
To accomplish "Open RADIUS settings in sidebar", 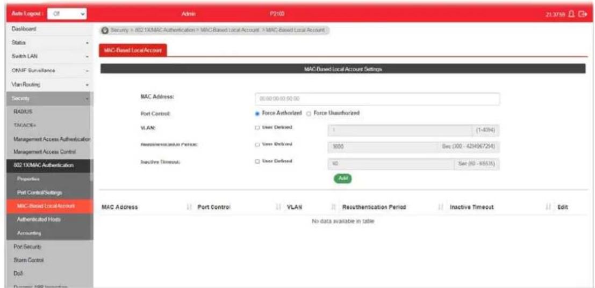I will click(49, 112).
